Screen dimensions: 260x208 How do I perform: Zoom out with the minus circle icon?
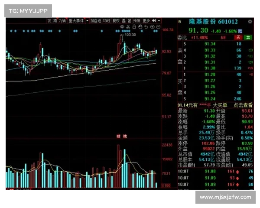tap(157, 27)
